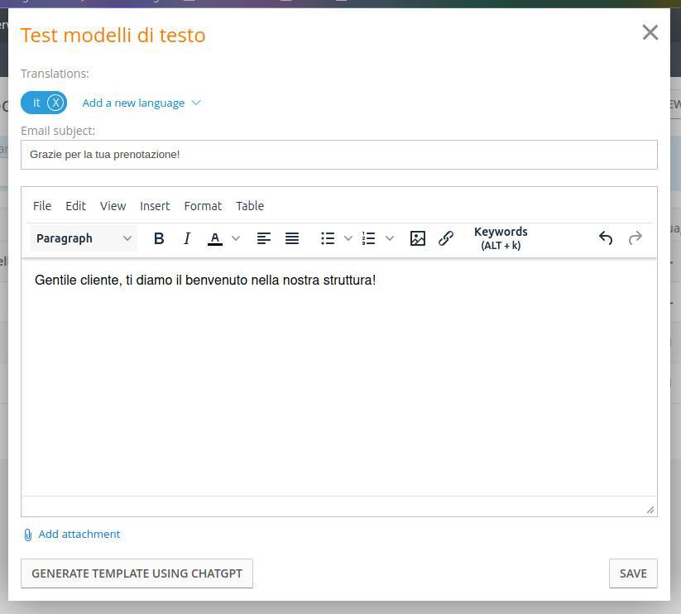This screenshot has height=614, width=681.
Task: Click the insert link icon
Action: 446,238
